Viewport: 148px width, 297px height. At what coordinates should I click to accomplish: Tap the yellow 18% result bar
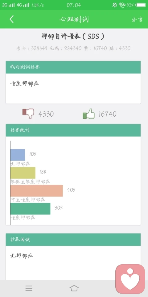pos(23,173)
